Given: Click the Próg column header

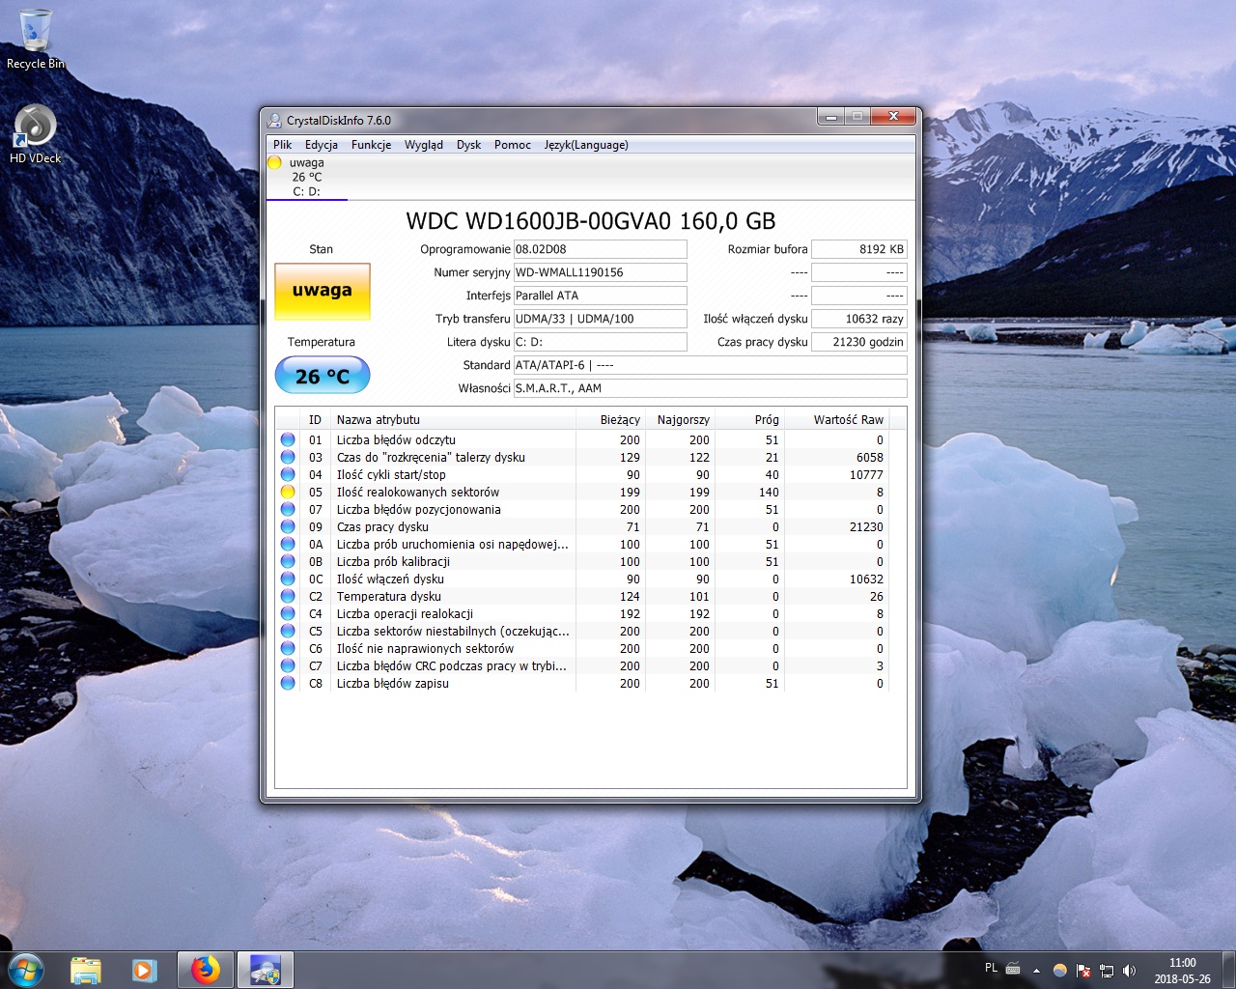Looking at the screenshot, I should pyautogui.click(x=749, y=419).
